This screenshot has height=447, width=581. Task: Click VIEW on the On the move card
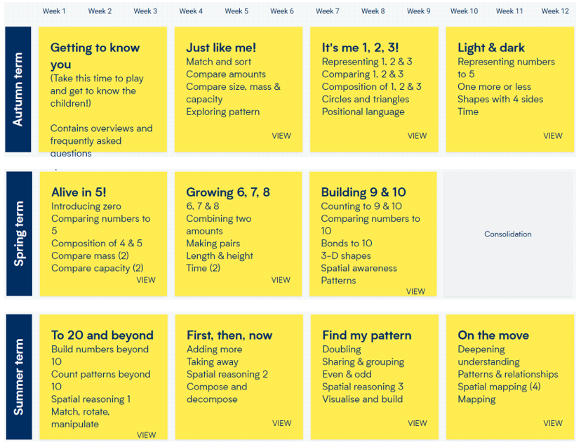[553, 423]
